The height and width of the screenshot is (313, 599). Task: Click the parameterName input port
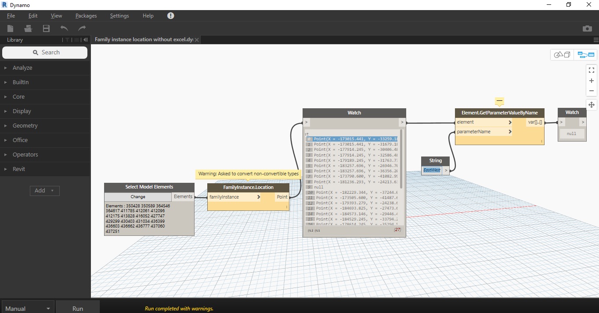(484, 132)
